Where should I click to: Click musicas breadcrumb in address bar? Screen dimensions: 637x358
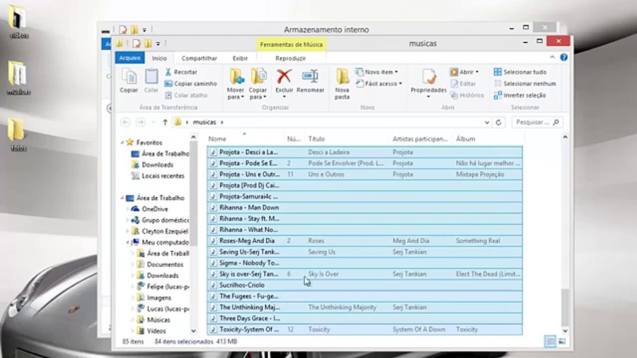pos(204,122)
